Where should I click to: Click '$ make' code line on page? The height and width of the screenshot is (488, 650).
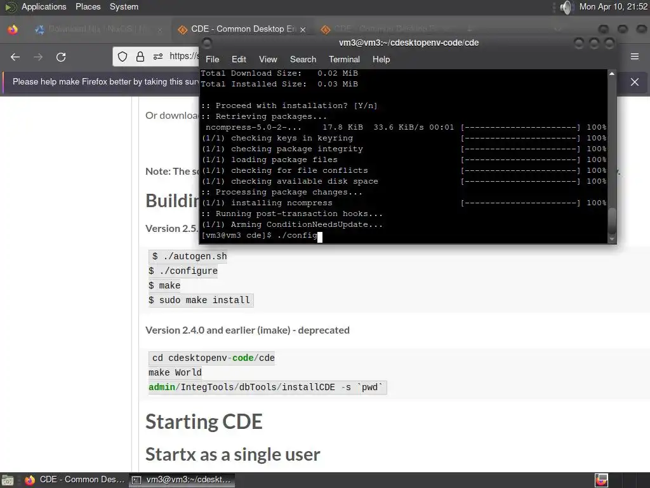[164, 285]
